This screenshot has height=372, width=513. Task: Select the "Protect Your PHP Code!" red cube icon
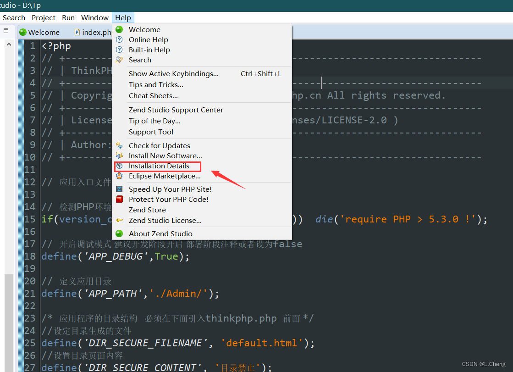point(120,199)
